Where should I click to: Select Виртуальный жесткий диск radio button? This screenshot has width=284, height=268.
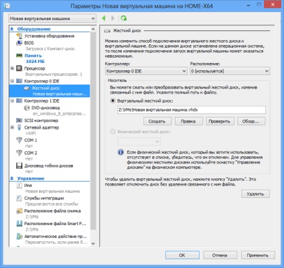coord(113,100)
